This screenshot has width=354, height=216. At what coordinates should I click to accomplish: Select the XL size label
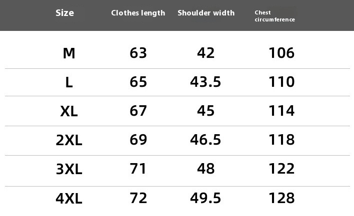pos(69,111)
